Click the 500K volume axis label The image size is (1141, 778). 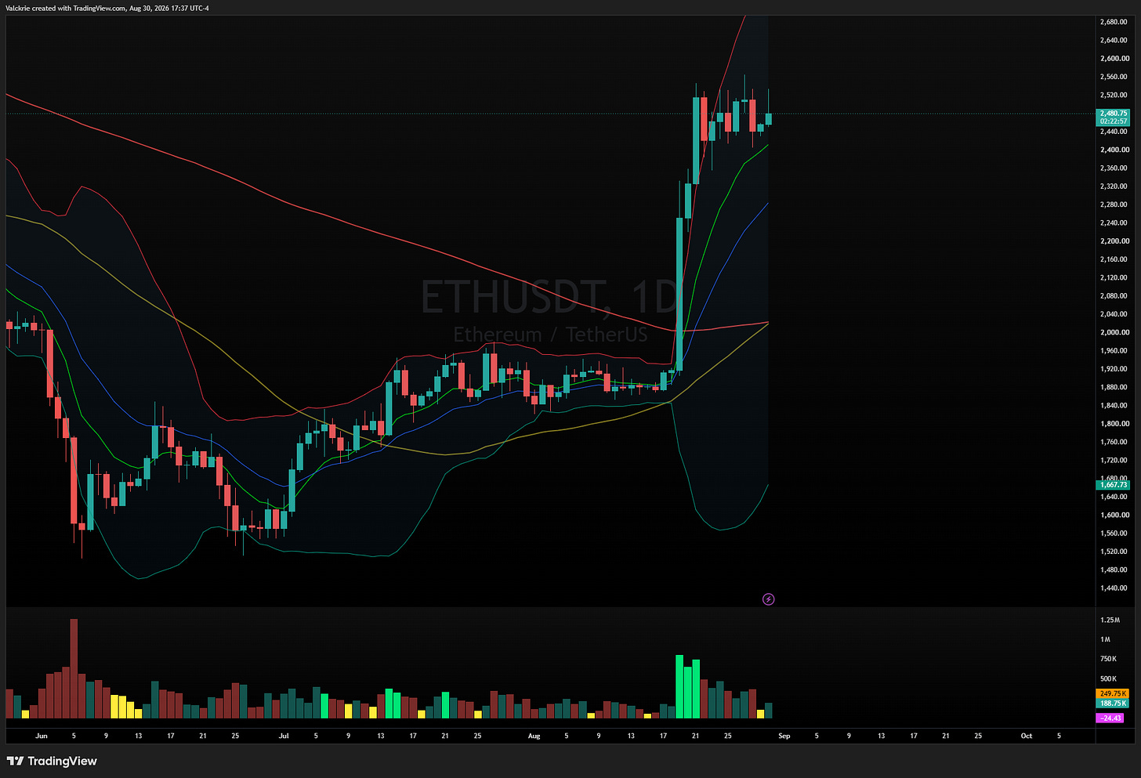click(1107, 678)
